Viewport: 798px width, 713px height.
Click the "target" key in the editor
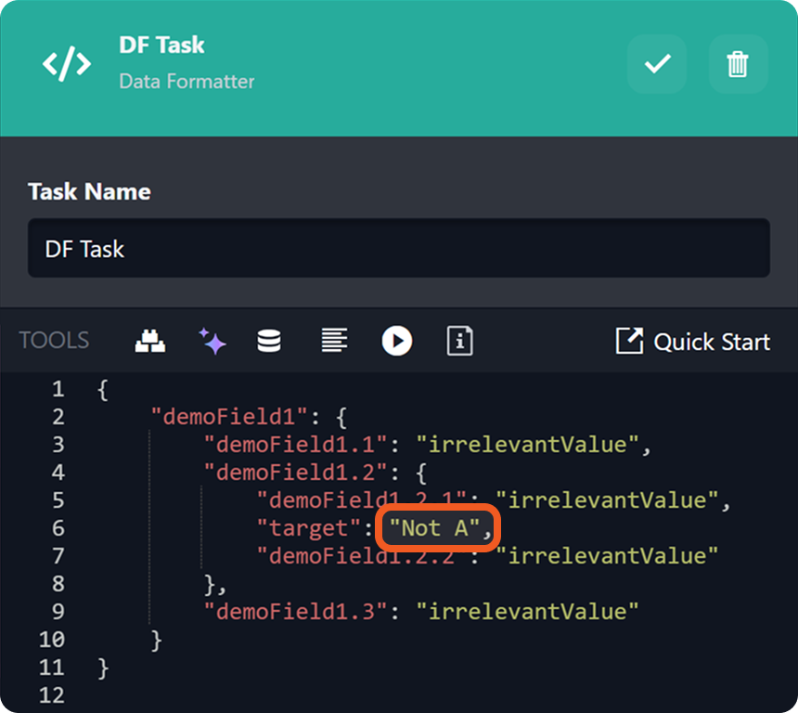tap(307, 528)
